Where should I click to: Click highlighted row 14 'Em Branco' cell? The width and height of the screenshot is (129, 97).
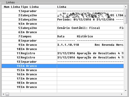click(x=39, y=66)
